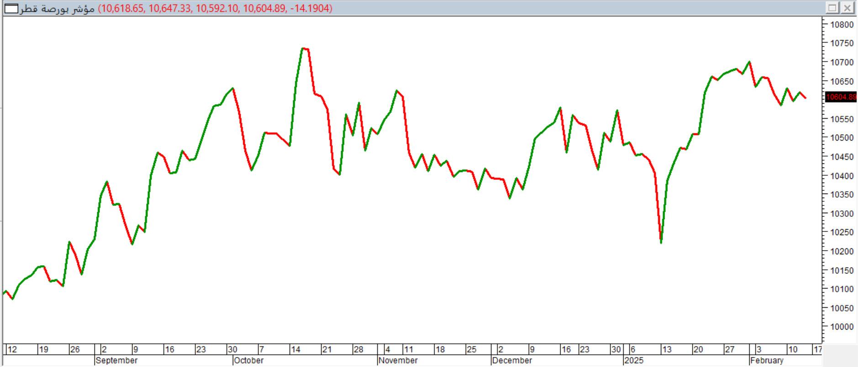The image size is (858, 367).
Task: Click the 10400 price axis label
Action: (842, 176)
